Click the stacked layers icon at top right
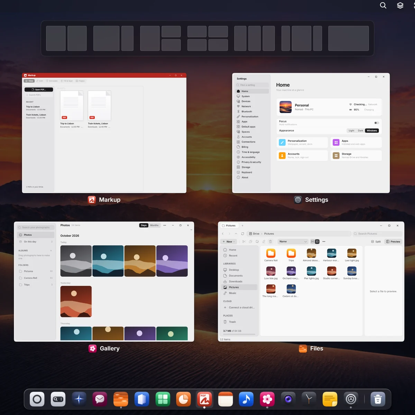This screenshot has height=415, width=415. [400, 5]
